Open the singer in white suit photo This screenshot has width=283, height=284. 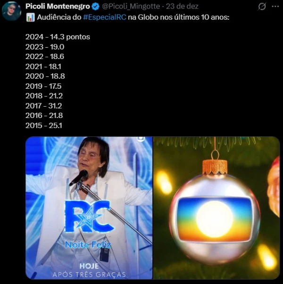pyautogui.click(x=89, y=208)
